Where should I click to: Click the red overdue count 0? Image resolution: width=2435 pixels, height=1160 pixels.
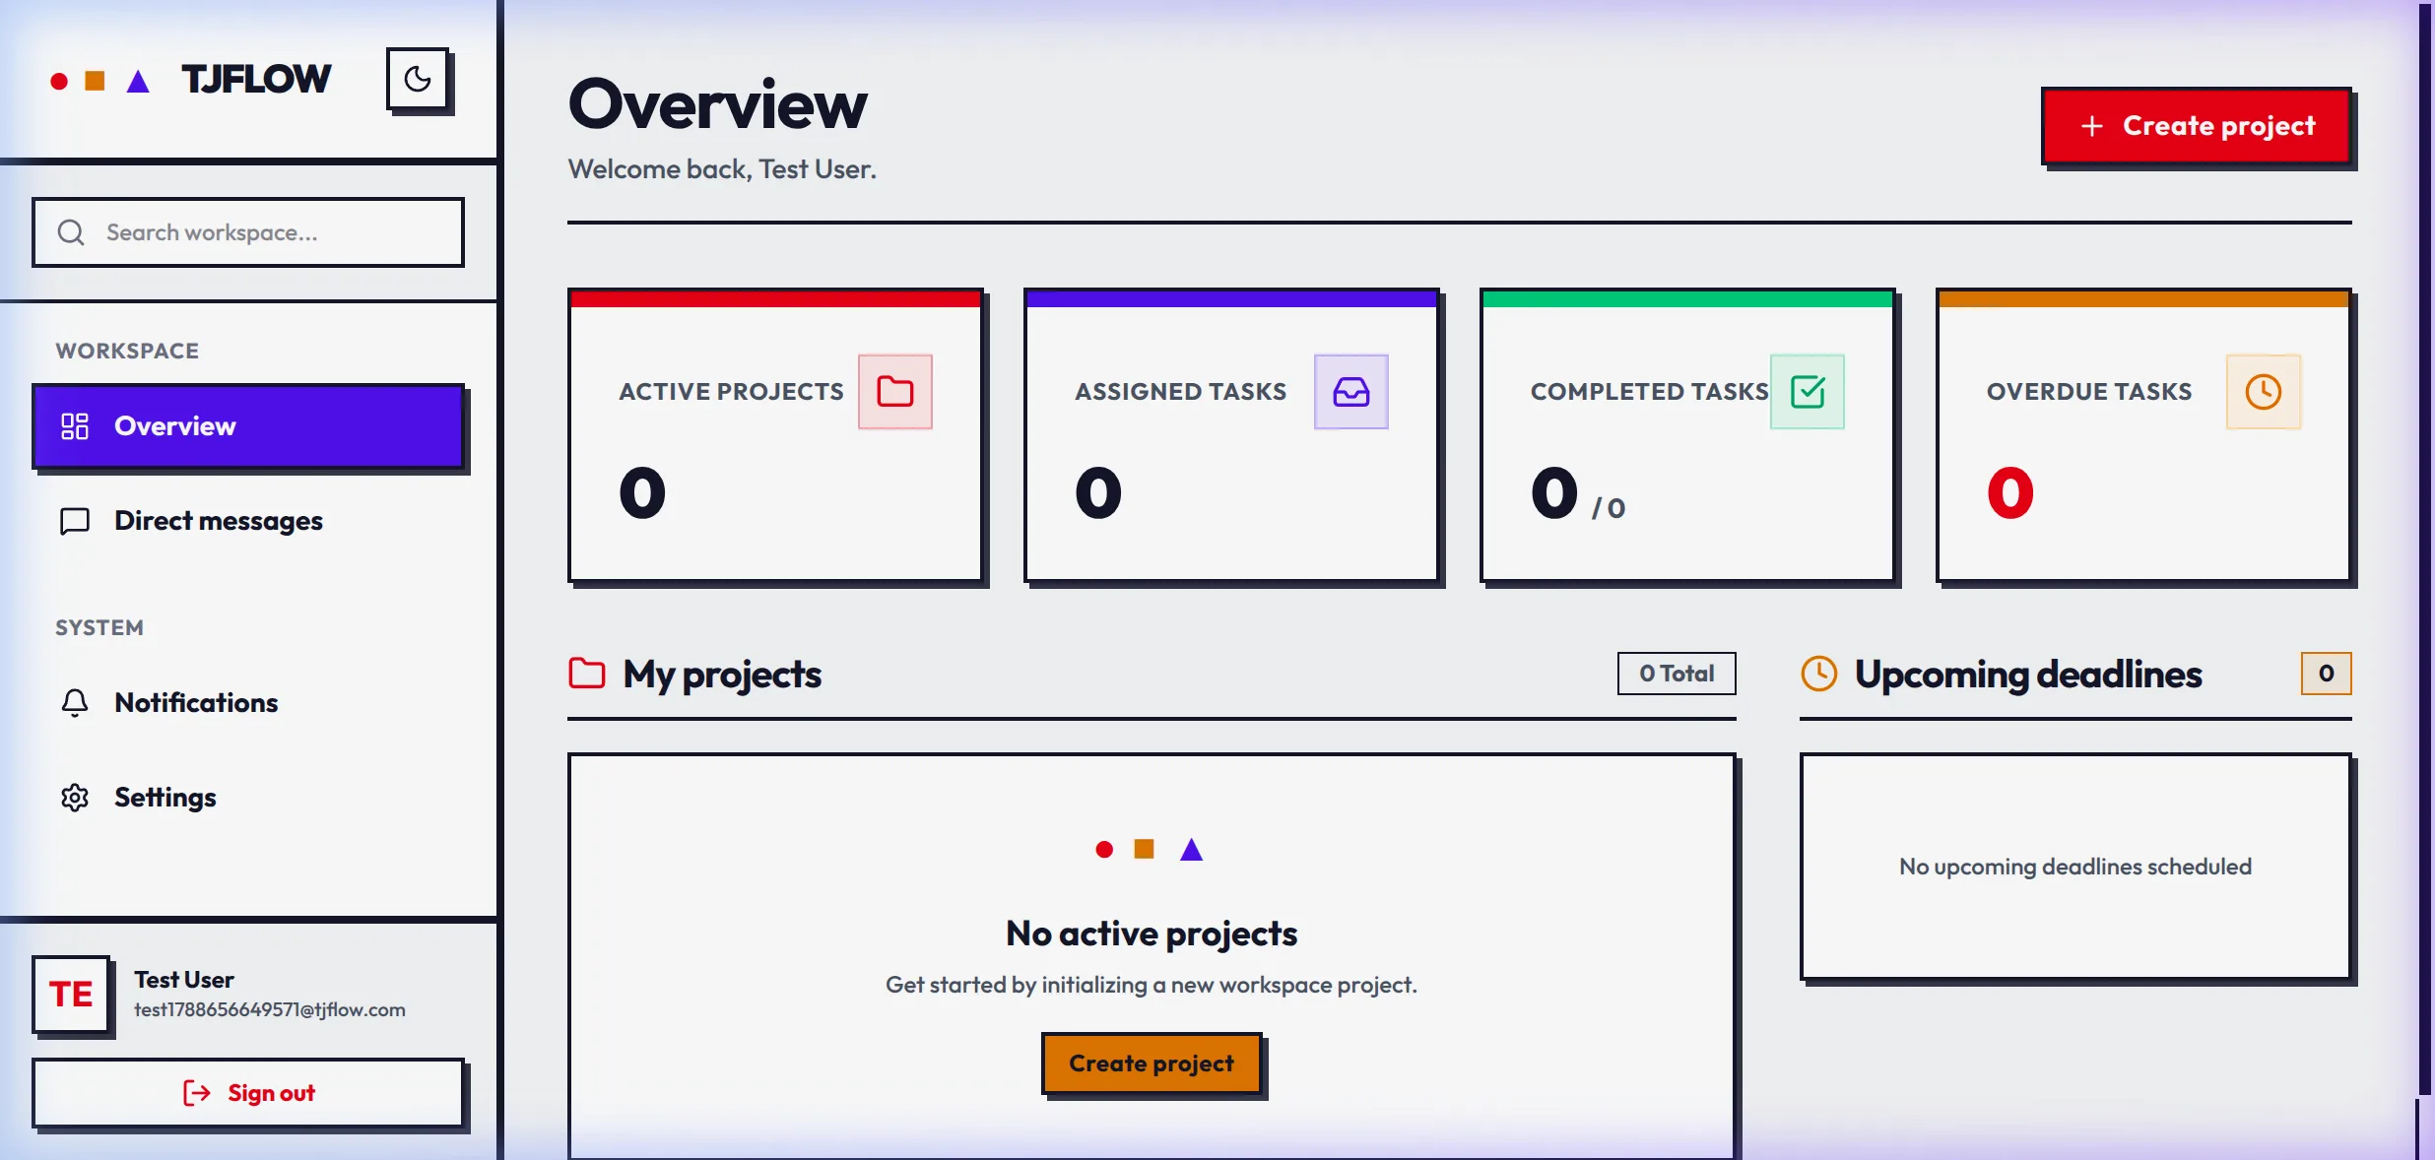2010,493
